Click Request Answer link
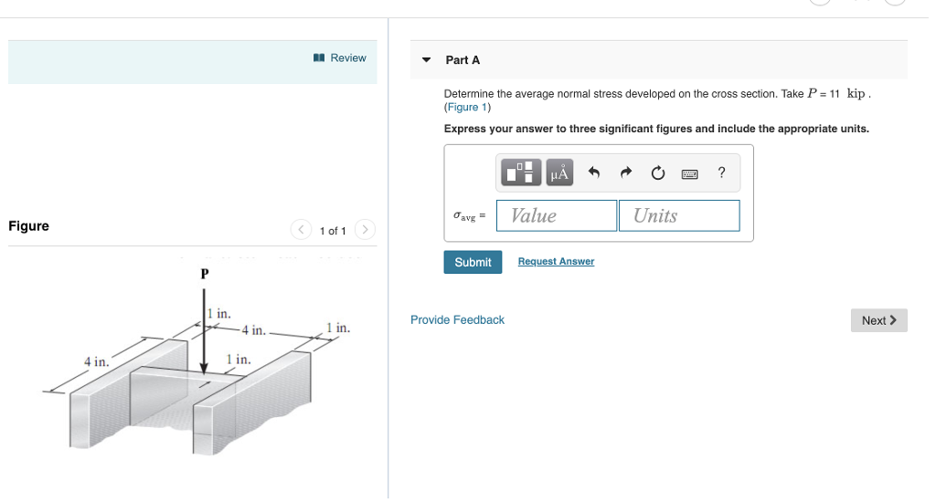The width and height of the screenshot is (936, 501). coord(556,262)
